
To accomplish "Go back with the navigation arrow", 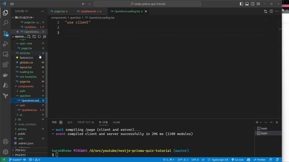I will pyautogui.click(x=84, y=4).
